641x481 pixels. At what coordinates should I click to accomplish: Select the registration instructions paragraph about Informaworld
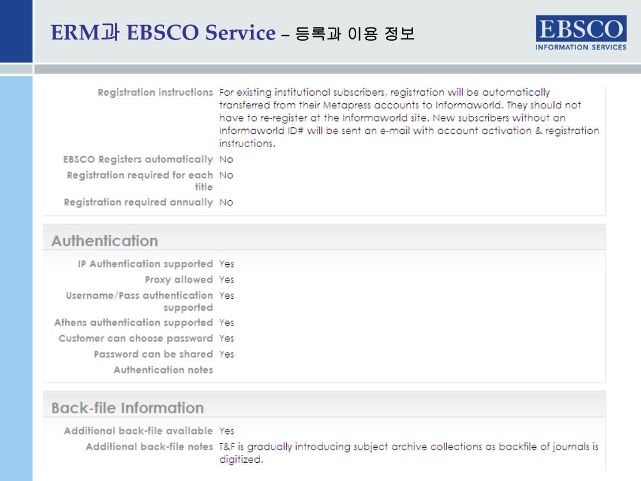click(409, 118)
